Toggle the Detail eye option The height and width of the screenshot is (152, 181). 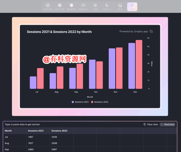(x=95, y=6)
